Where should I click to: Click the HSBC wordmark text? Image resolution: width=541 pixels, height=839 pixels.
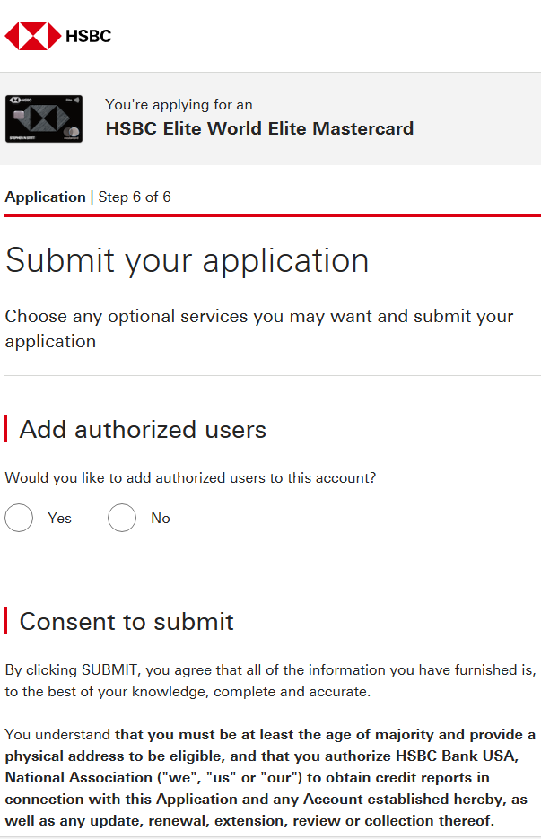click(88, 36)
